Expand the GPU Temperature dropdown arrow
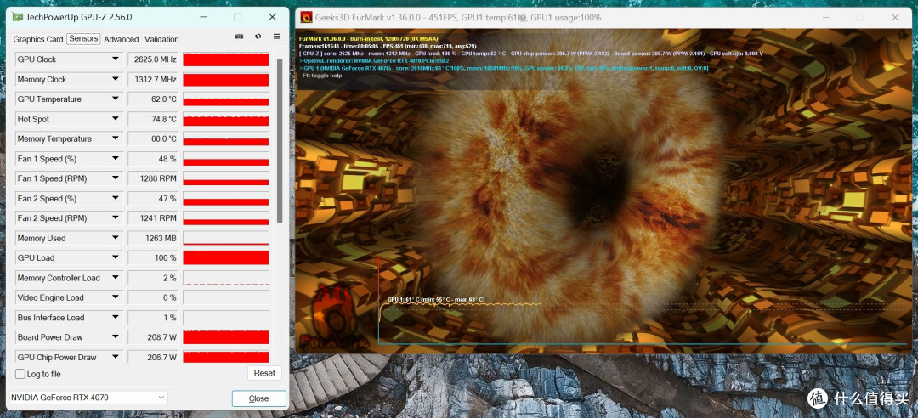Screen dimensions: 918x418 pos(116,99)
